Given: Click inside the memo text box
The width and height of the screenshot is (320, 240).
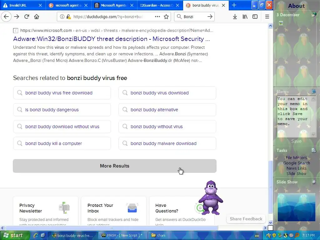Looking at the screenshot, I should click(294, 116).
